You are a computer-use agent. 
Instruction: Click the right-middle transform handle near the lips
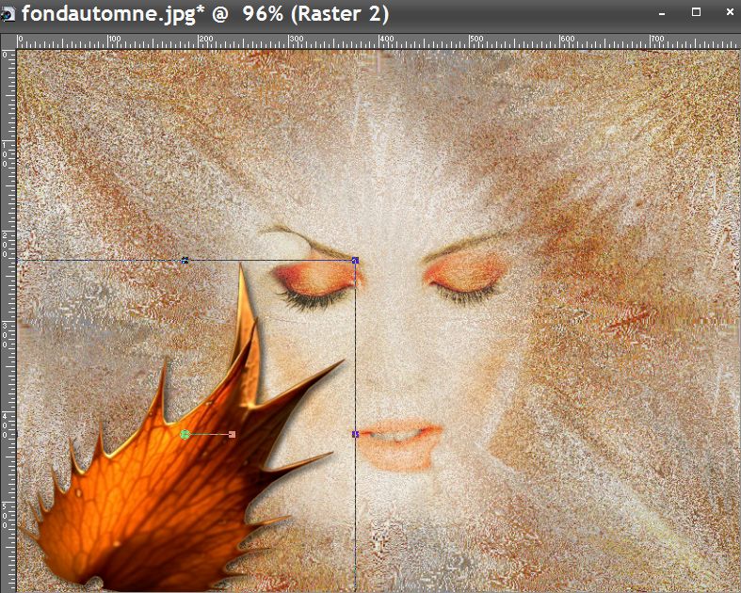click(x=355, y=434)
